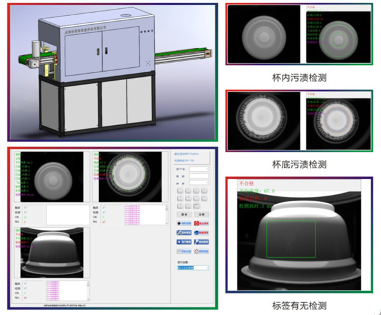The height and width of the screenshot is (315, 381).
Task: Open the username dropdown at the top of the login form
Action: pyautogui.click(x=198, y=169)
